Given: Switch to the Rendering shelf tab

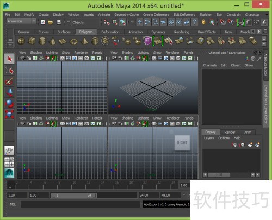Looking at the screenshot, I should (182, 32).
